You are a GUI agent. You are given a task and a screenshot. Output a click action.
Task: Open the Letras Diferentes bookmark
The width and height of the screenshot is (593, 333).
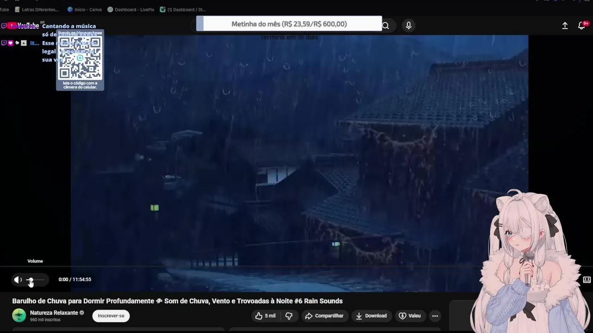[37, 9]
